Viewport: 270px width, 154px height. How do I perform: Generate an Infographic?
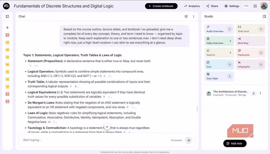pos(251,64)
